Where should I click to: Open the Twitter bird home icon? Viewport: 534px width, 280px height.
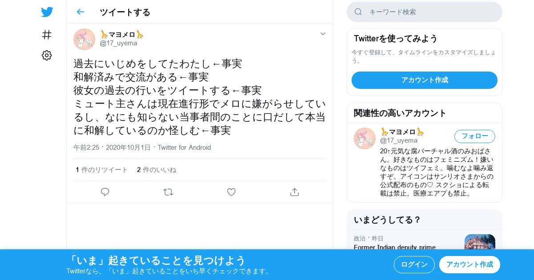(47, 12)
